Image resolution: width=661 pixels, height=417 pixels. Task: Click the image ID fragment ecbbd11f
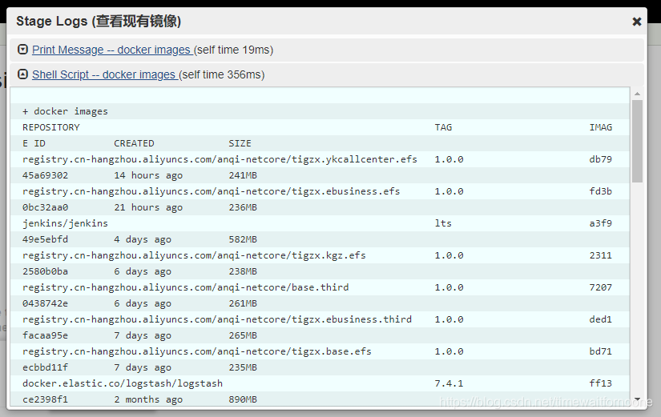click(45, 367)
